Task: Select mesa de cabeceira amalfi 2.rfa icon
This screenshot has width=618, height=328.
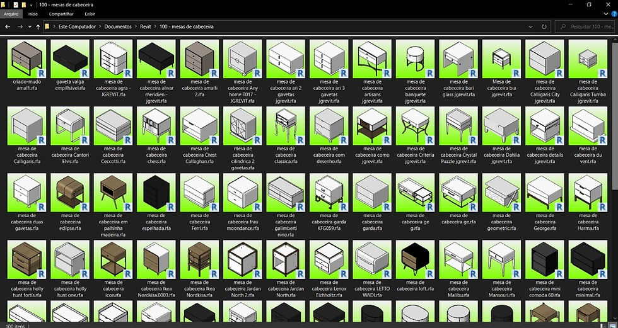Action: [199, 59]
